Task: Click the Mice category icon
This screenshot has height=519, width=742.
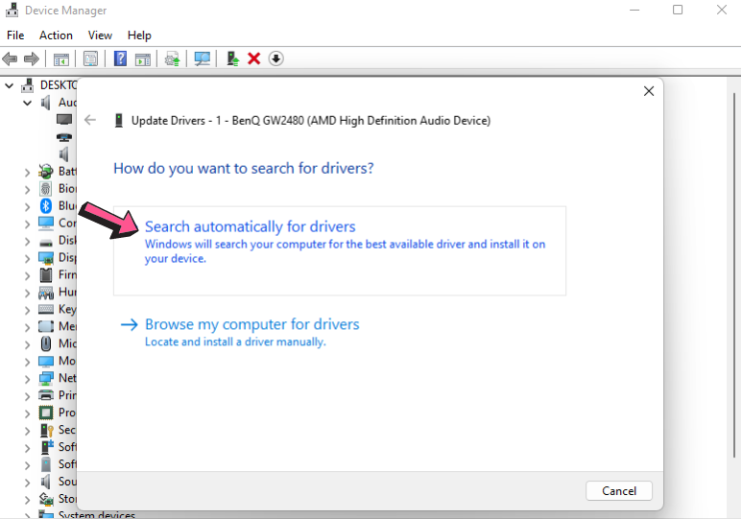Action: pyautogui.click(x=46, y=343)
